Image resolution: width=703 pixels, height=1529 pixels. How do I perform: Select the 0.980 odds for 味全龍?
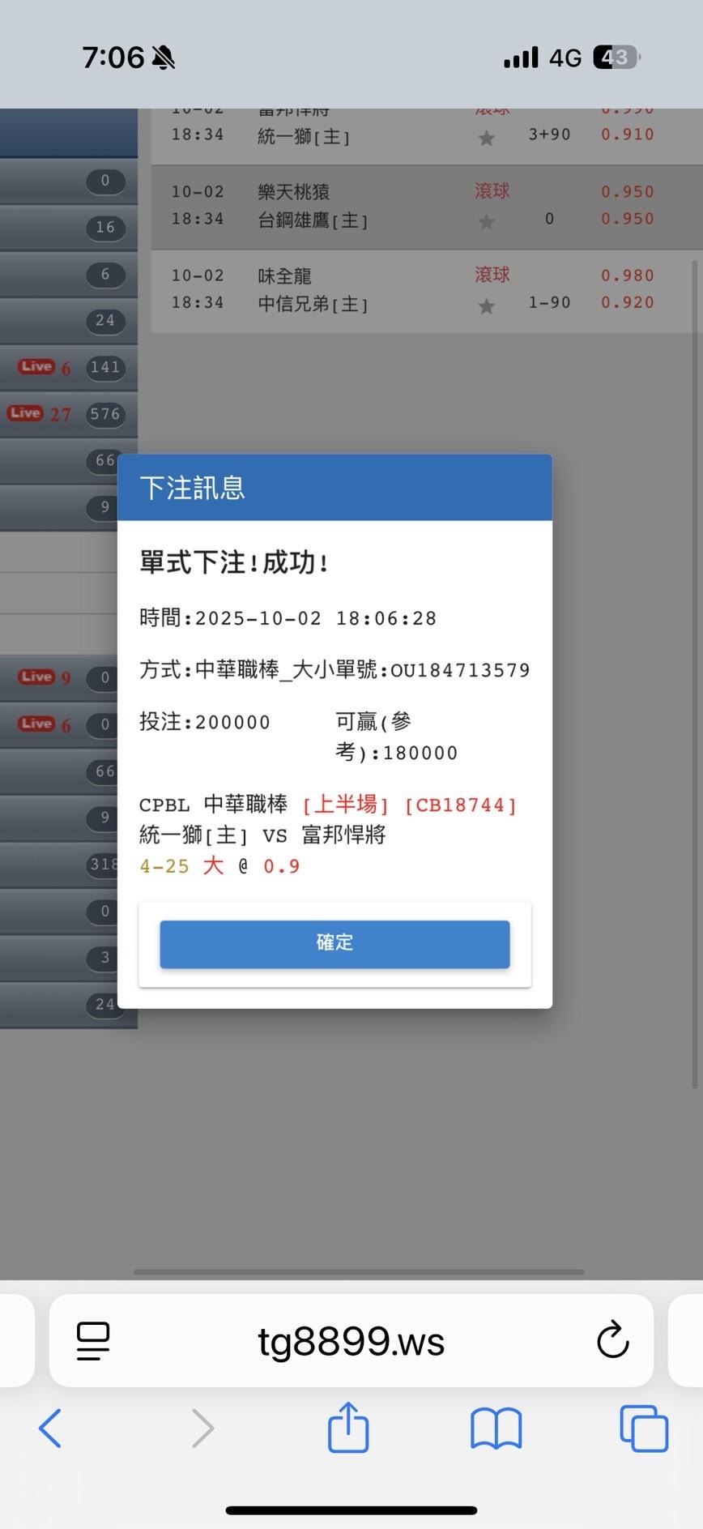tap(628, 275)
